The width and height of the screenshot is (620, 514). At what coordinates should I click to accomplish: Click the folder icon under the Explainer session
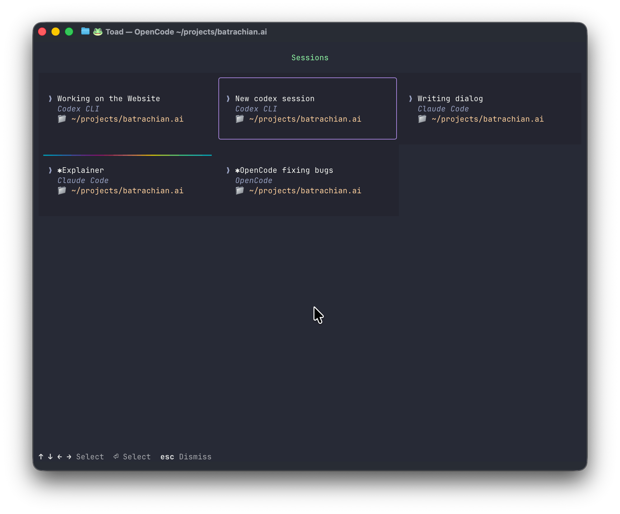pyautogui.click(x=62, y=190)
